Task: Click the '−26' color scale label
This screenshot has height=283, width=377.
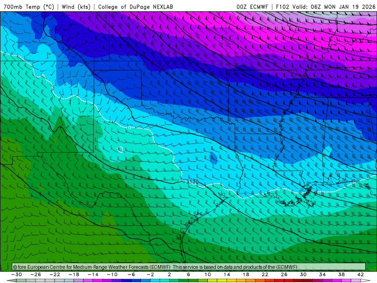Action: coord(36,275)
